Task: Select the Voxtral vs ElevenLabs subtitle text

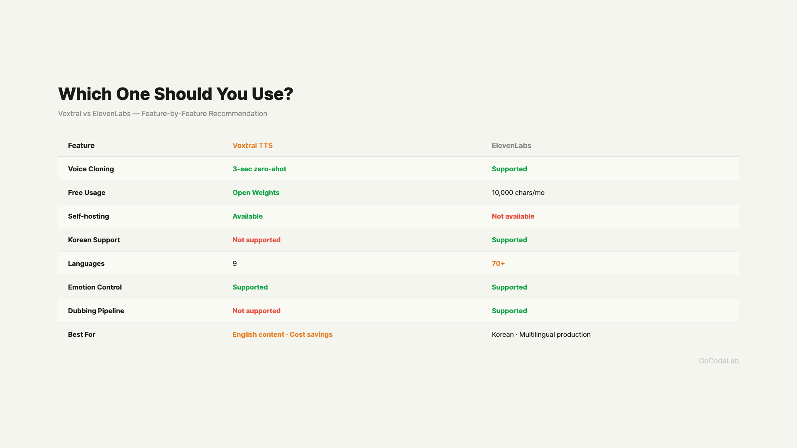Action: click(x=162, y=114)
